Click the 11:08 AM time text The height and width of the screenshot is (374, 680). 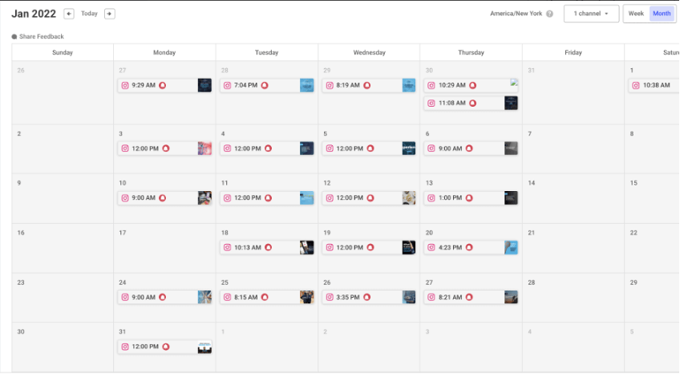452,104
